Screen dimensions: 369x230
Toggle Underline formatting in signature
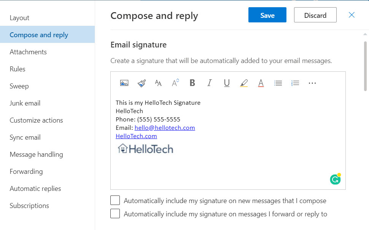pos(227,83)
